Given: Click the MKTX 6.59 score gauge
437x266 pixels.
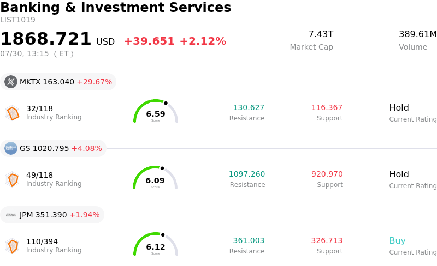Looking at the screenshot, I should click(156, 111).
